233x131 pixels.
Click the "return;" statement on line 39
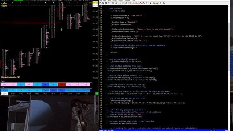click(x=114, y=52)
